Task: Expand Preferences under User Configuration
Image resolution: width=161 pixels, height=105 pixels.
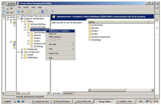Action: (22, 58)
